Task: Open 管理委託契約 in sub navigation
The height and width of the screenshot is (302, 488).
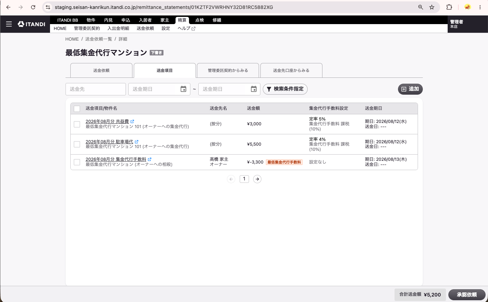Action: coord(87,29)
